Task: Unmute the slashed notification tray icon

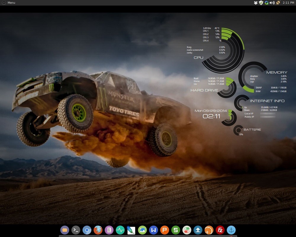Action: click(x=278, y=3)
